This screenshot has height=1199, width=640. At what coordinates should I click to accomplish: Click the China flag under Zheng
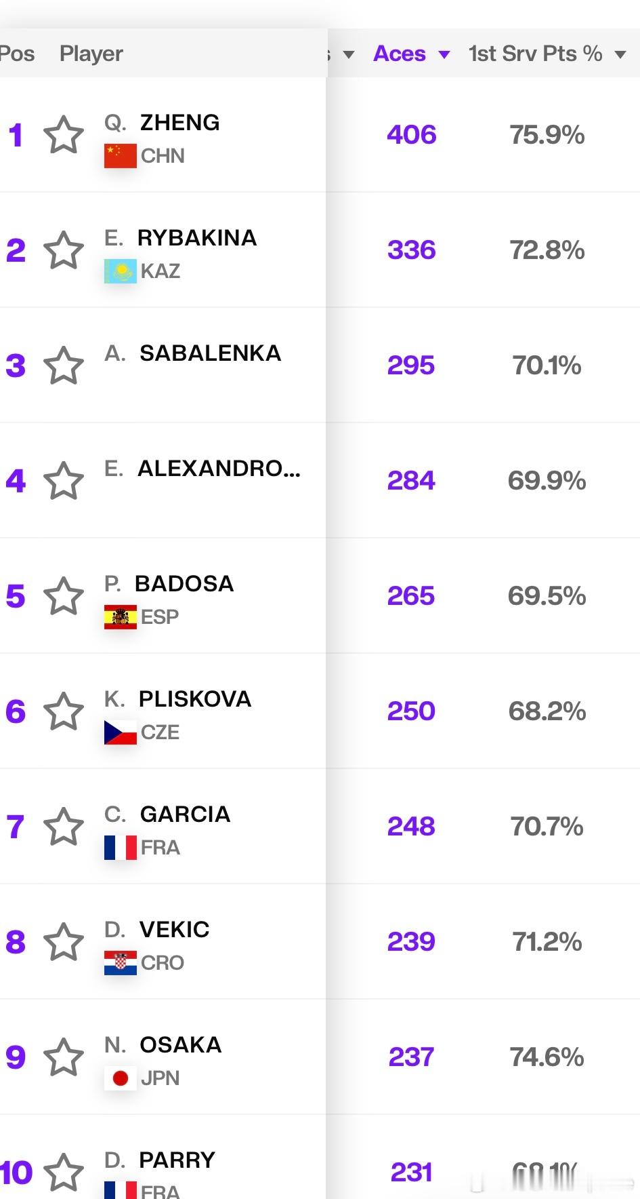(121, 156)
